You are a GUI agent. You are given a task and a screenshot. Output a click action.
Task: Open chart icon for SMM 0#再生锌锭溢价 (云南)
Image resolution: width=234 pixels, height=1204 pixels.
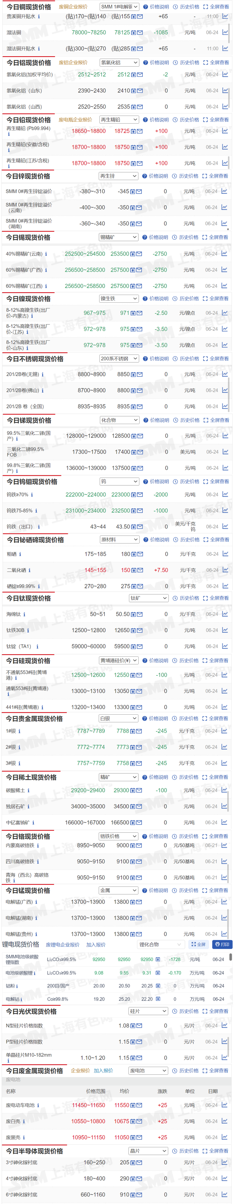tap(225, 207)
